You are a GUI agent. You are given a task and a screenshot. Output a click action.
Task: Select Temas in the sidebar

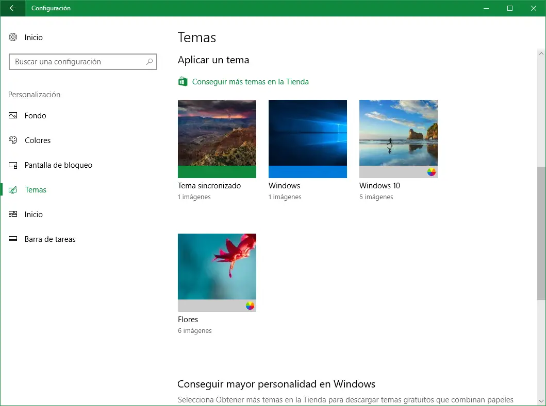pyautogui.click(x=36, y=190)
